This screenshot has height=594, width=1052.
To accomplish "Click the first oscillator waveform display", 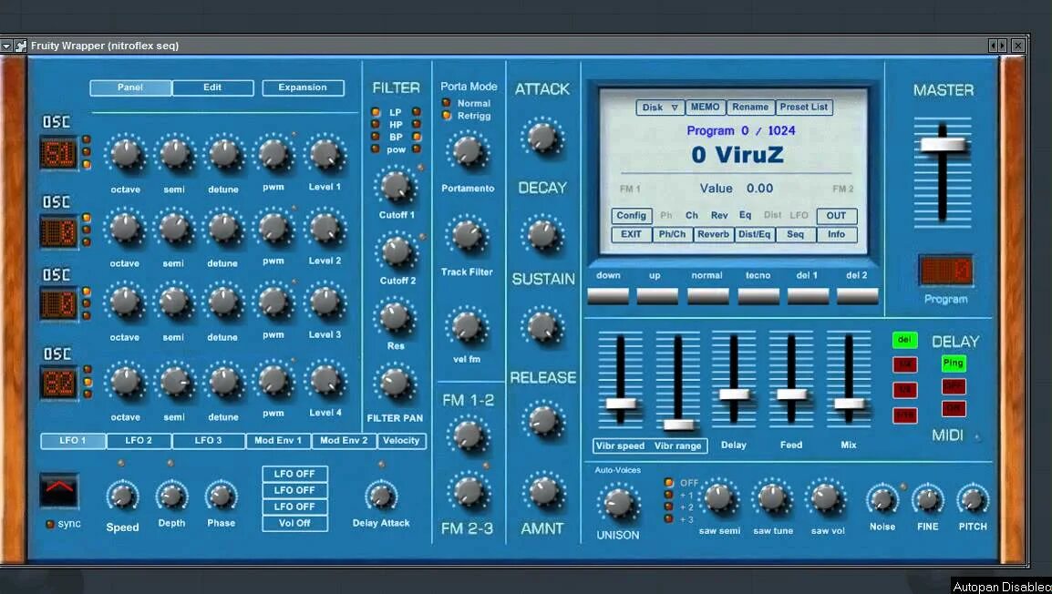I will (x=59, y=154).
